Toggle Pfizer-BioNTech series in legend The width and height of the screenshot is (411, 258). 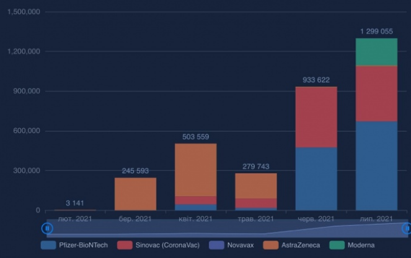74,245
